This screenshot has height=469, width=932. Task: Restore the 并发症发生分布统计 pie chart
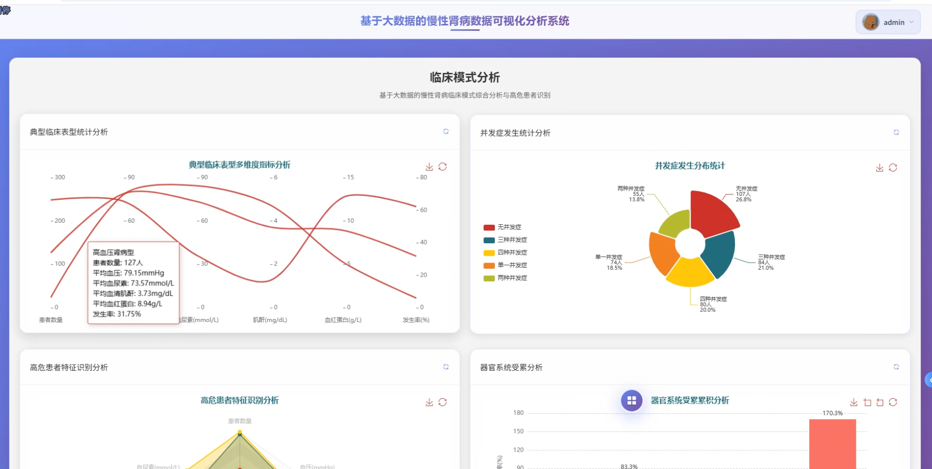tap(893, 168)
